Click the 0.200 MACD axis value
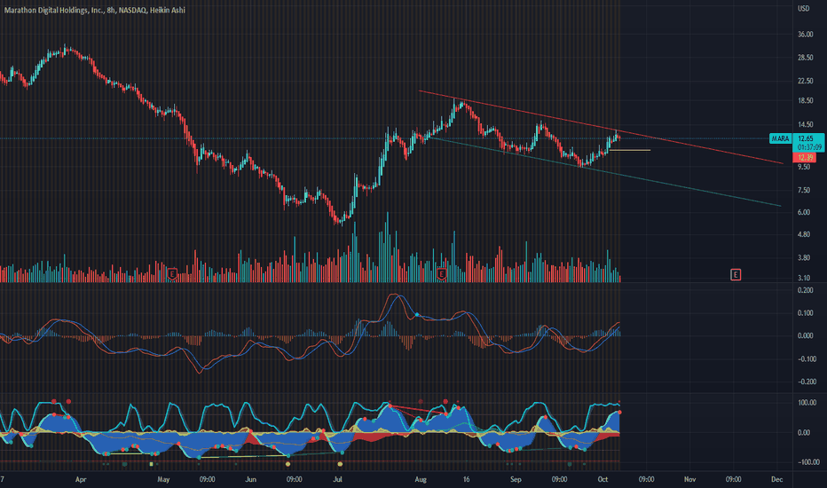This screenshot has width=827, height=488. pos(806,290)
